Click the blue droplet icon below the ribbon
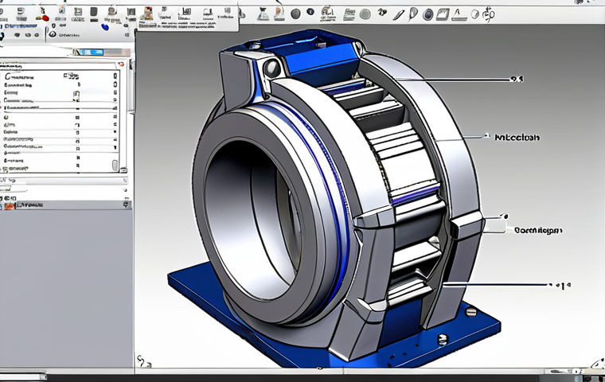The image size is (605, 382). tap(104, 27)
